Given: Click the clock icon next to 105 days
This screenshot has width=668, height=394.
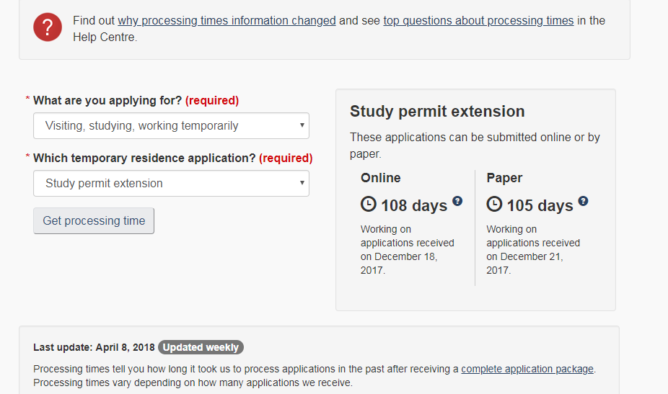Looking at the screenshot, I should point(494,204).
